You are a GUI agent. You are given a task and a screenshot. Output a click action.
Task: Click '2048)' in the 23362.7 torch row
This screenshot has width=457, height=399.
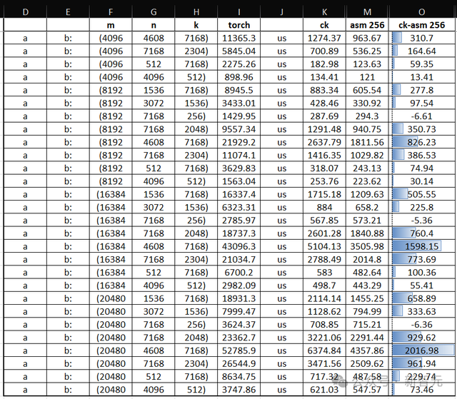[x=196, y=338]
